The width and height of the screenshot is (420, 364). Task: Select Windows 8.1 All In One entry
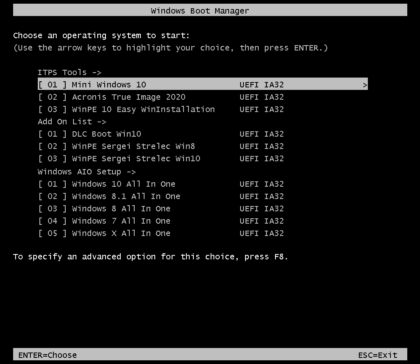[161, 196]
